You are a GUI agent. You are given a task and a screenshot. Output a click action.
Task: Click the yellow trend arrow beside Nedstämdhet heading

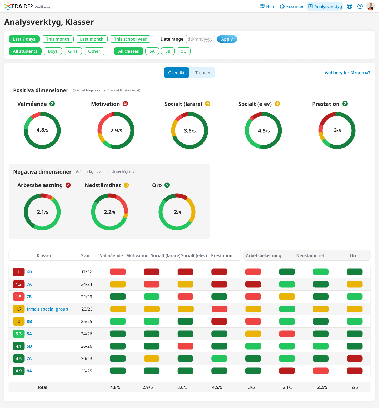pos(126,185)
